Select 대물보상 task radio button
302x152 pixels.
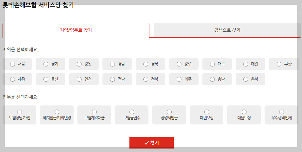244,112
